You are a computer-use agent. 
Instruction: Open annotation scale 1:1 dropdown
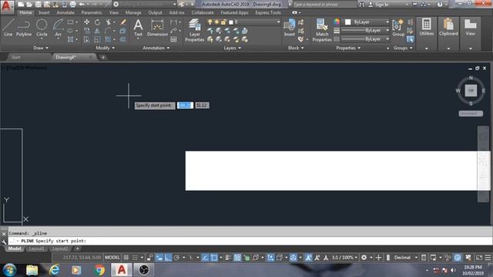tap(344, 258)
